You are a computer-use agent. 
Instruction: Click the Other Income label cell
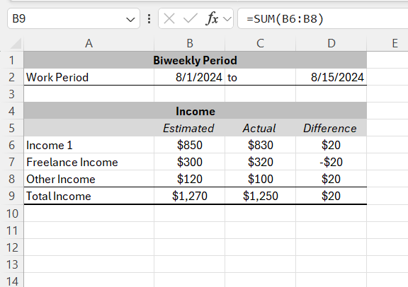89,179
